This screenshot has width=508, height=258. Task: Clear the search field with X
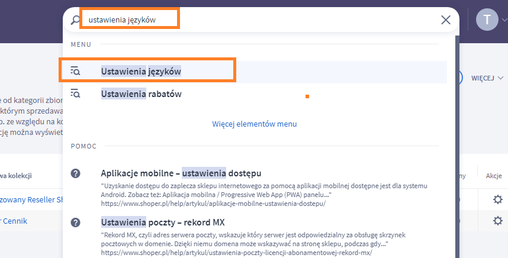pos(446,20)
